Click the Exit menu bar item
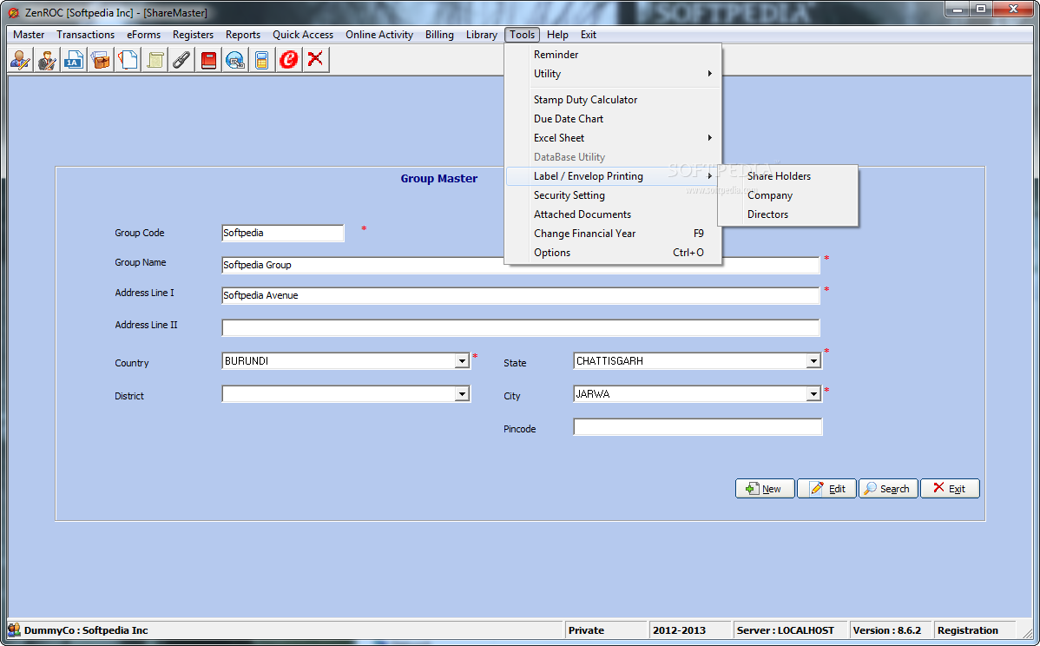Image resolution: width=1040 pixels, height=646 pixels. [x=589, y=35]
